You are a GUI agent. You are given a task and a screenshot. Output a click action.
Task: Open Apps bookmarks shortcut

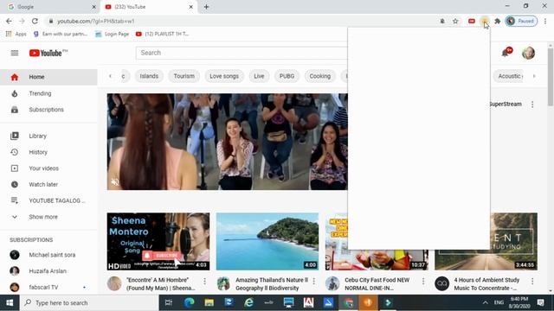(x=16, y=34)
